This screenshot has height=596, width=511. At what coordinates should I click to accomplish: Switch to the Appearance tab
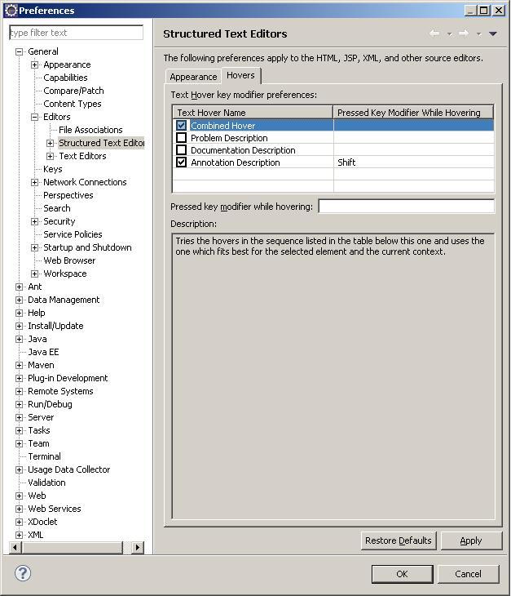click(x=193, y=77)
